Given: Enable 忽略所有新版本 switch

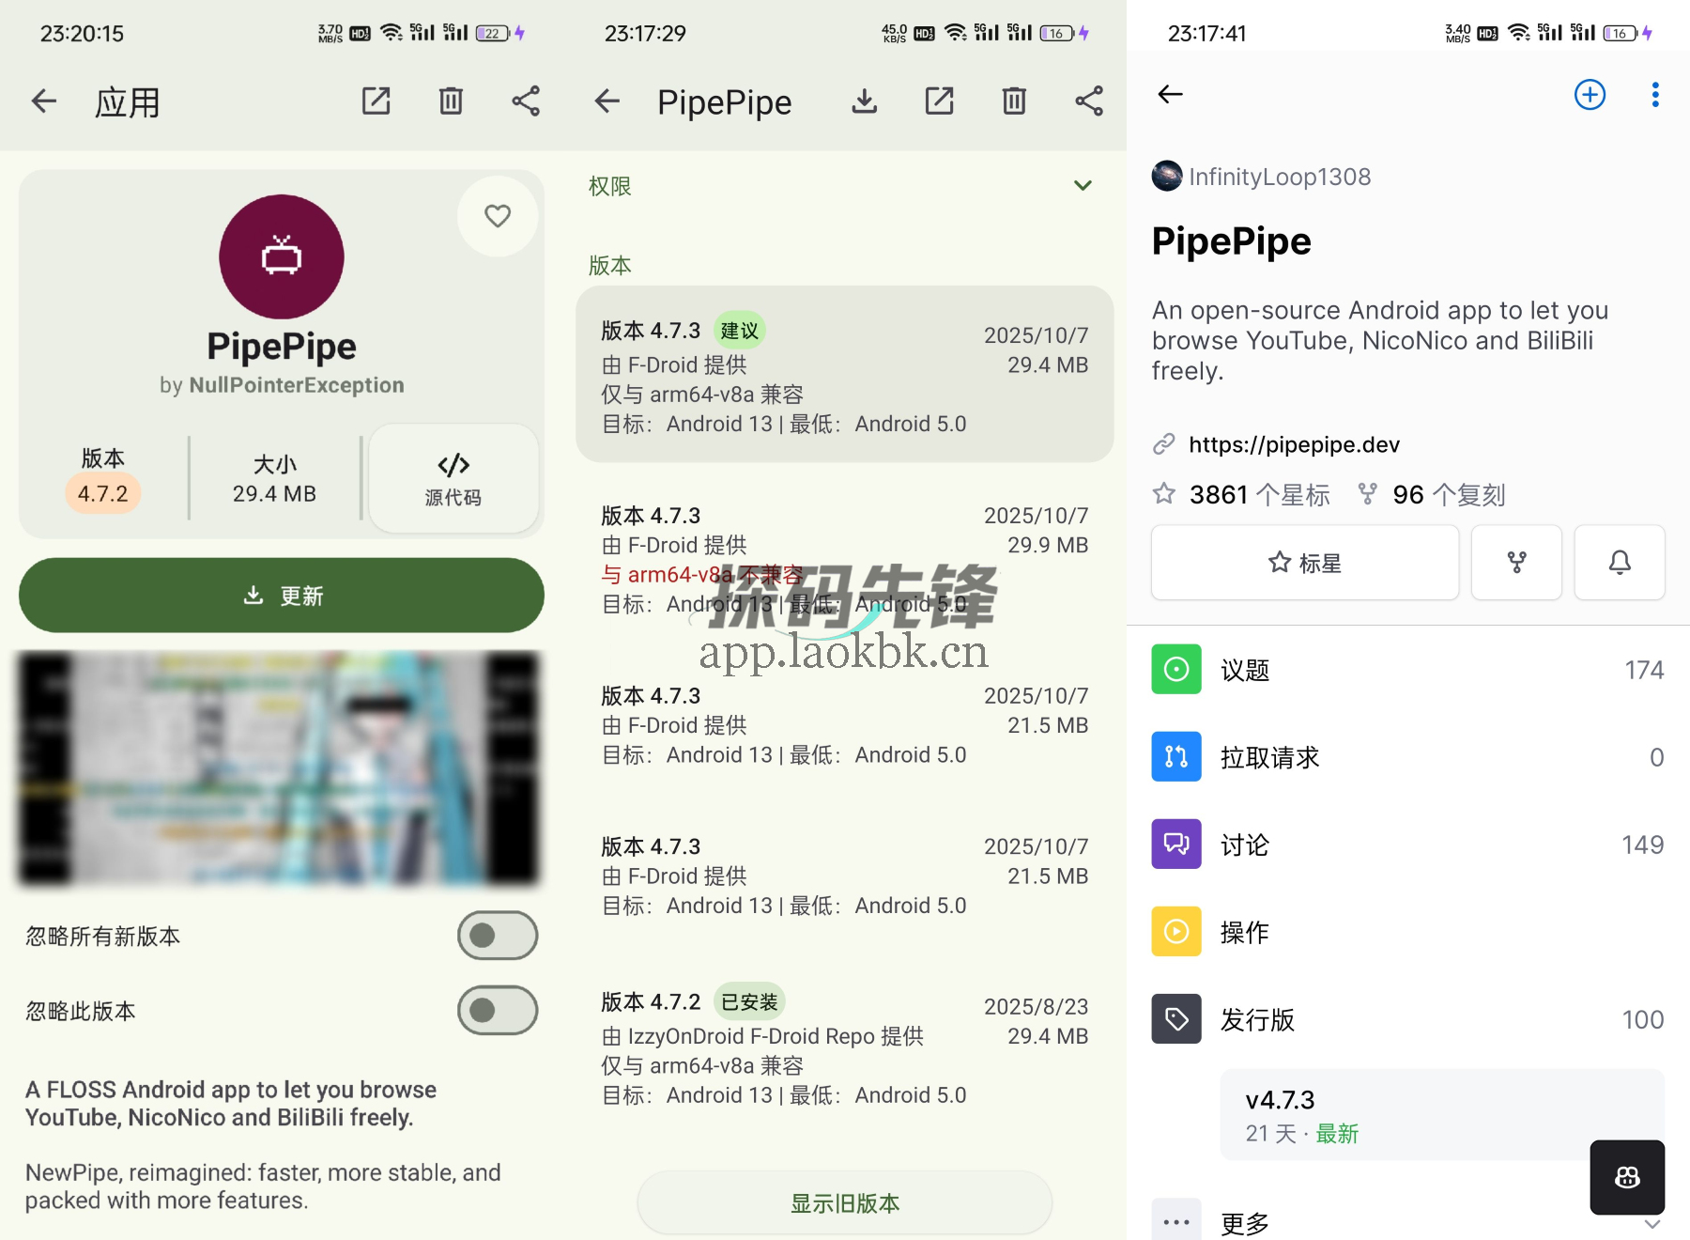Looking at the screenshot, I should tap(497, 936).
